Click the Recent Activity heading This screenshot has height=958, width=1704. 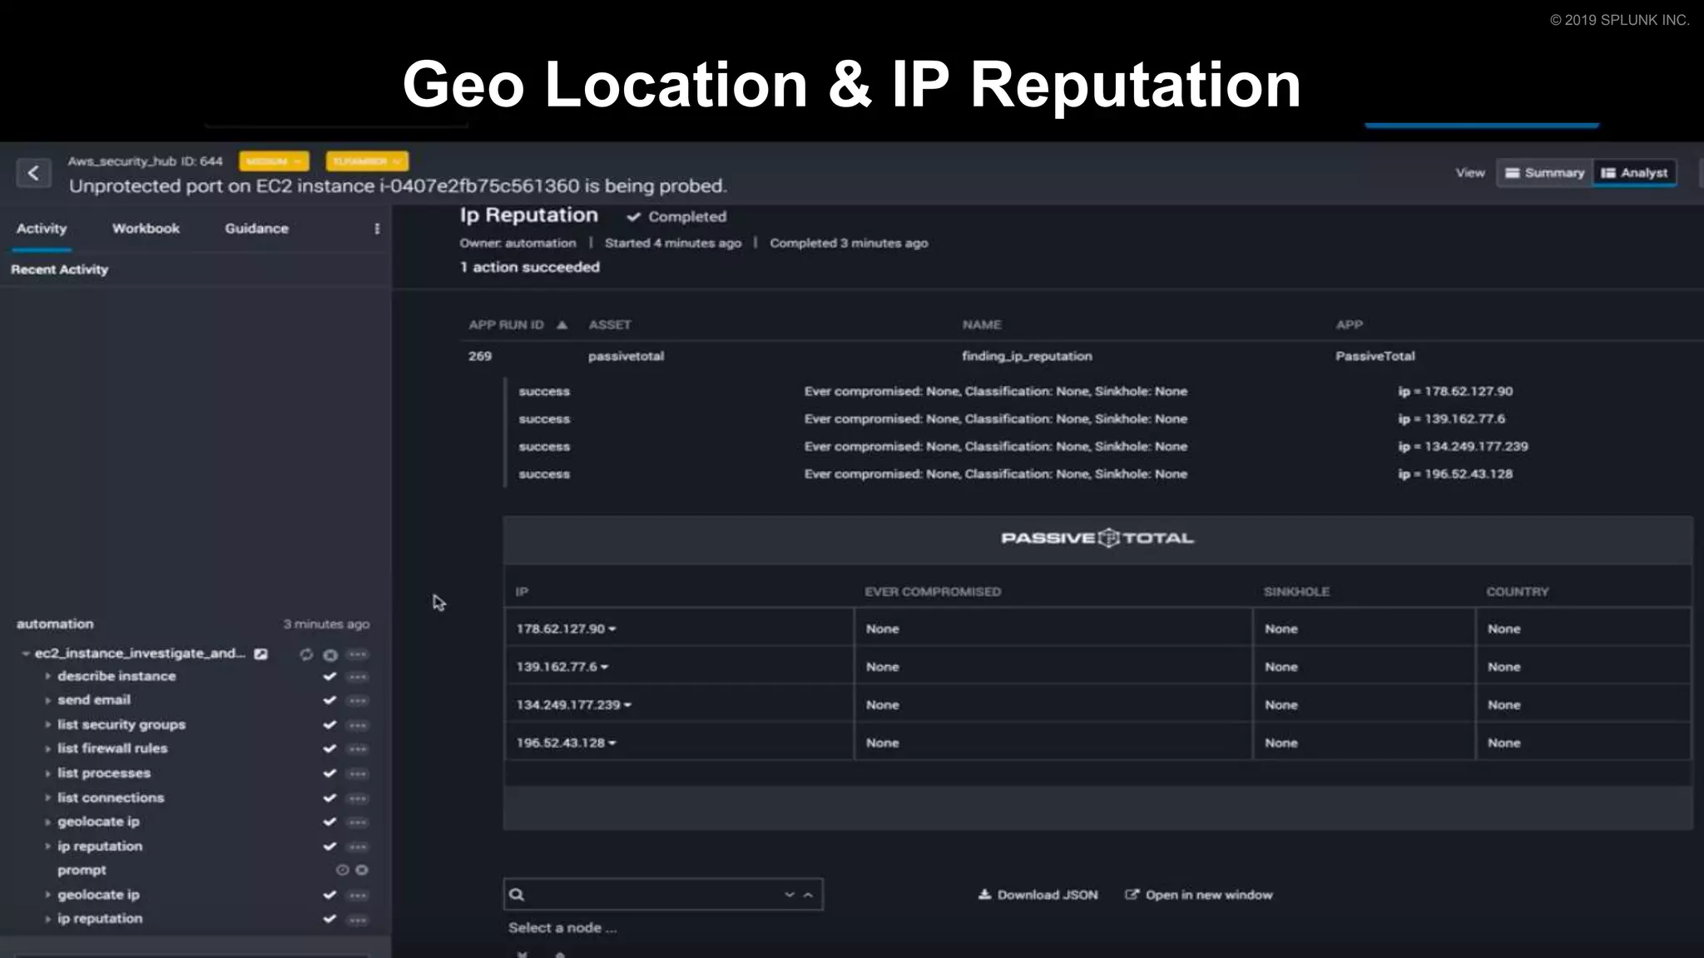coord(60,269)
